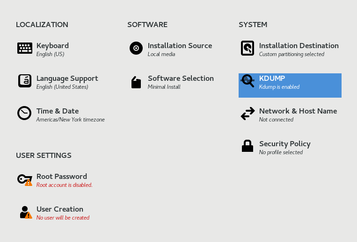The height and width of the screenshot is (242, 357).
Task: Click the Software Selection package icon
Action: click(136, 83)
